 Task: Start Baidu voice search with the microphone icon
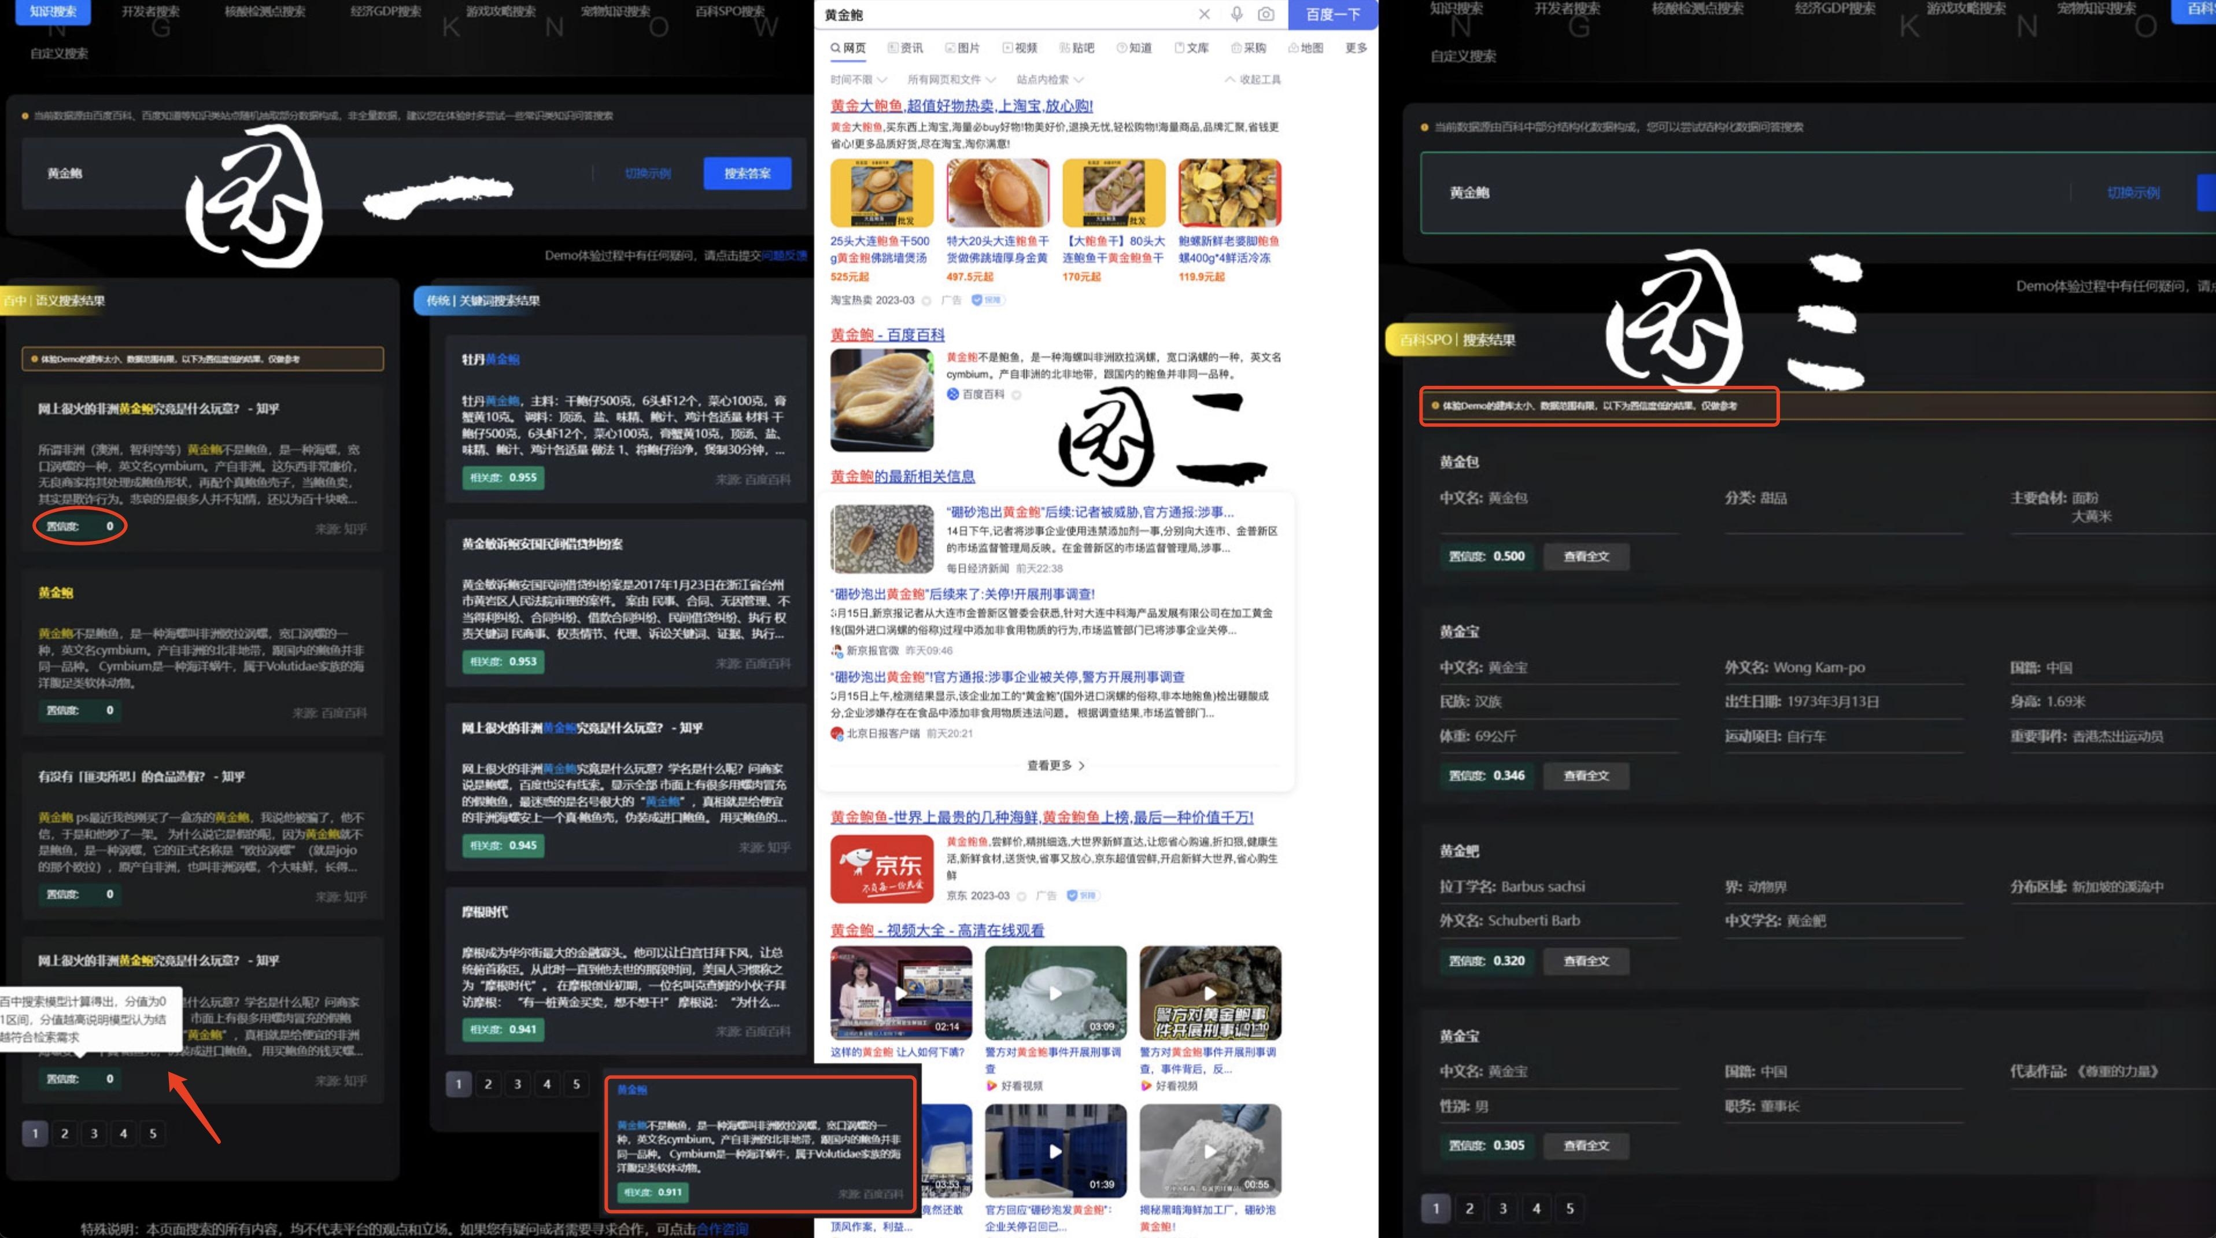1235,14
